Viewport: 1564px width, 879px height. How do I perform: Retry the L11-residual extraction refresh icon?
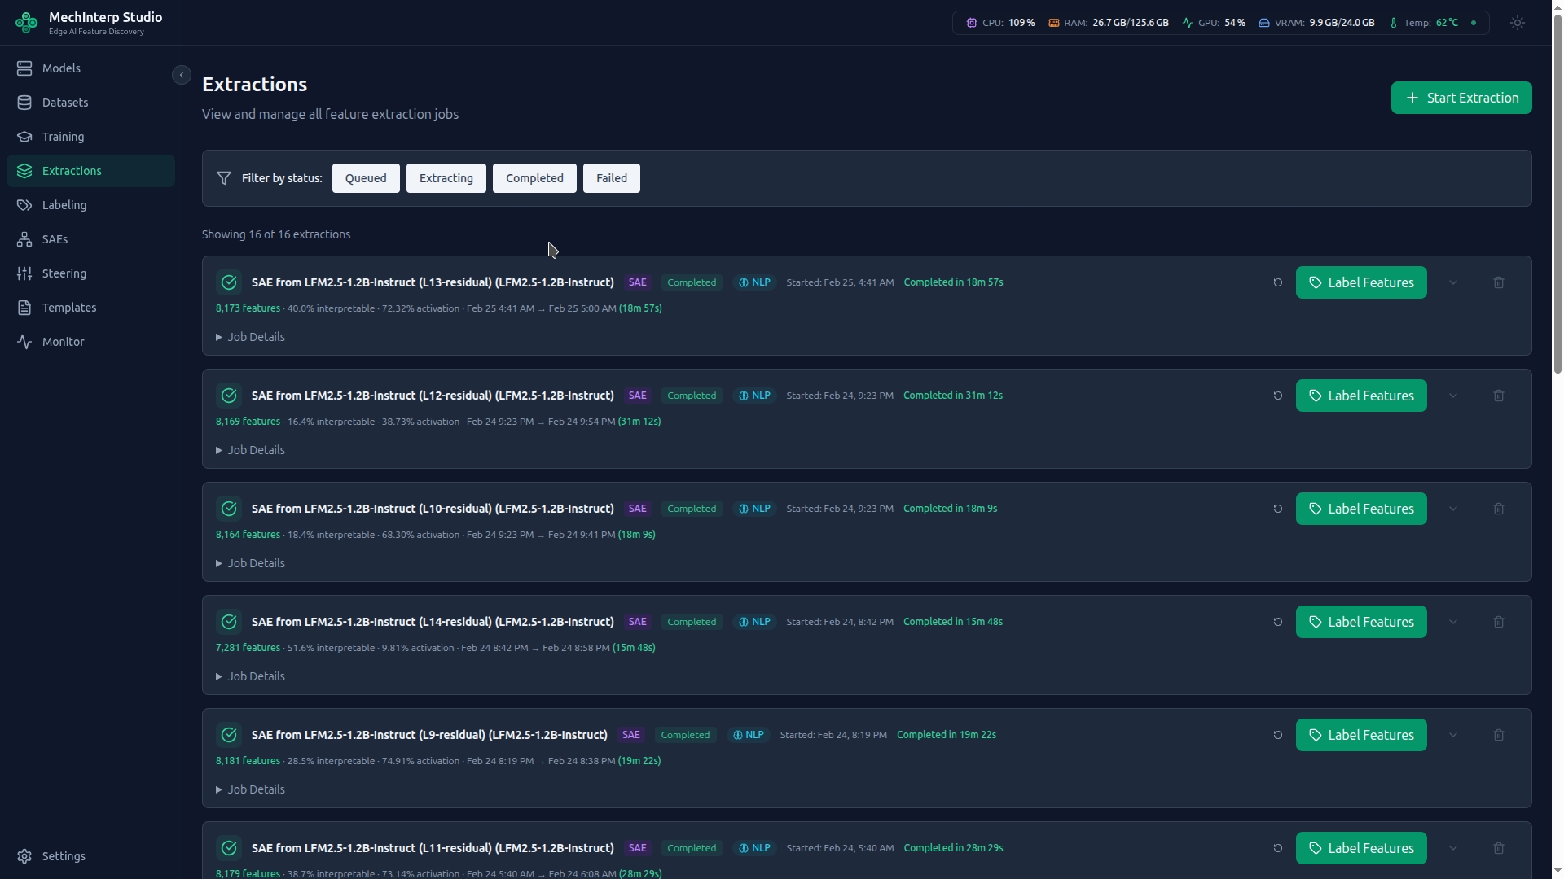click(x=1278, y=848)
